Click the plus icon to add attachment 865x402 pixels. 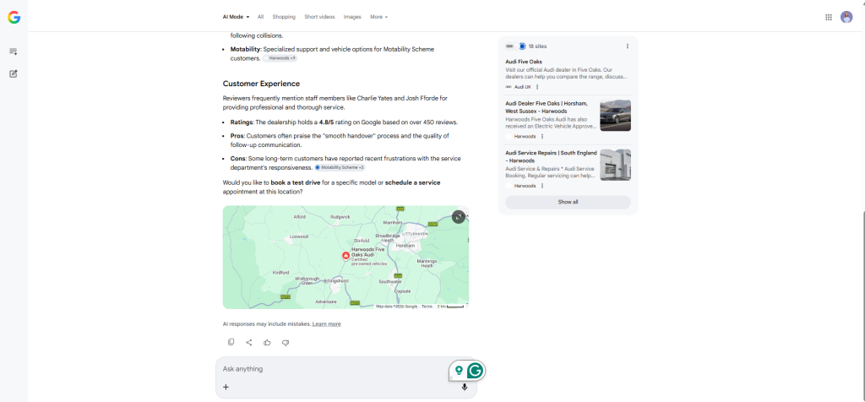(226, 387)
